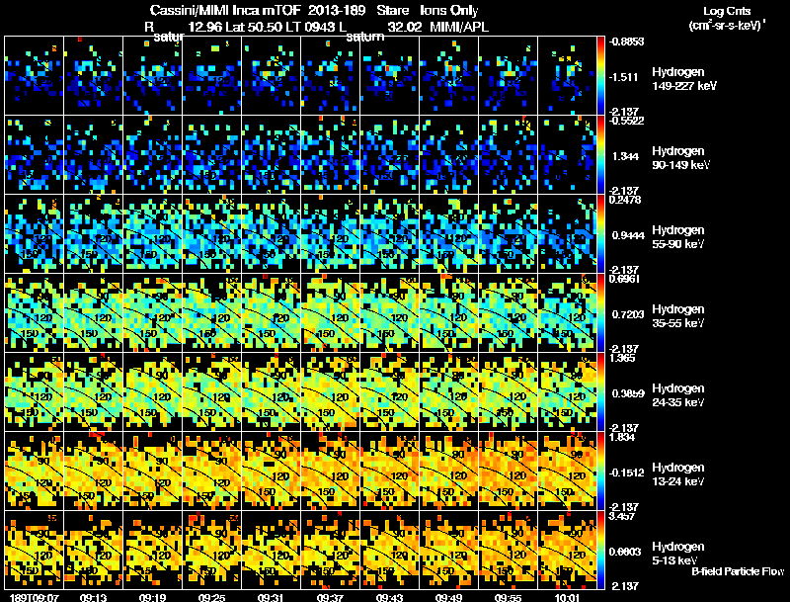Click the '09:37' time axis label
The width and height of the screenshot is (790, 602).
pyautogui.click(x=330, y=597)
